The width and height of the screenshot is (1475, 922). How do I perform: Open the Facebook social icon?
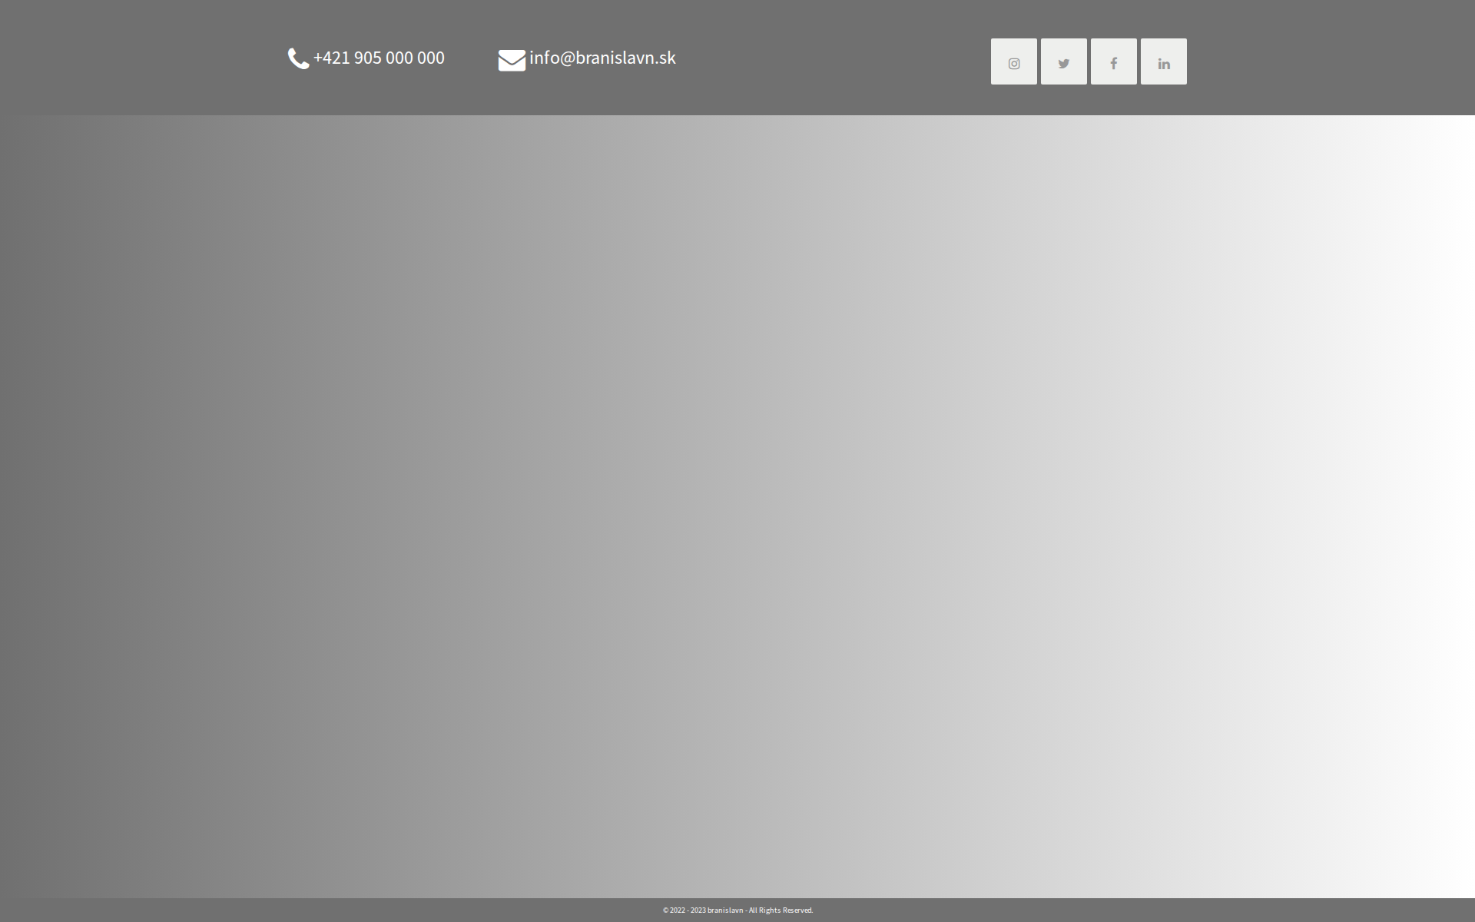click(x=1113, y=62)
